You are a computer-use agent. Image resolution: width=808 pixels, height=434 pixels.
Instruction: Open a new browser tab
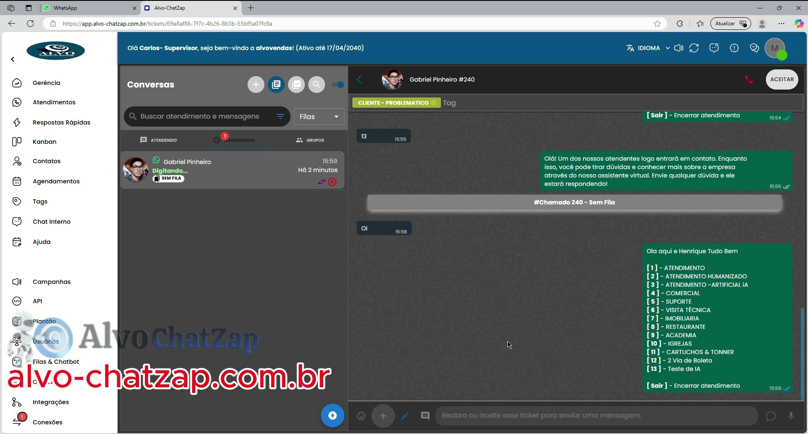pyautogui.click(x=251, y=8)
